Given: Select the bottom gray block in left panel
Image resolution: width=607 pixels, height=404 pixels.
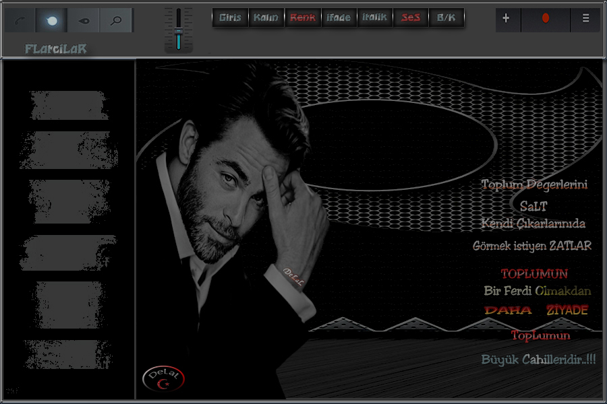Looking at the screenshot, I should click(x=67, y=354).
